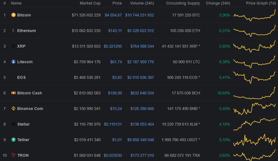
Task: Click the Stellar logo icon
Action: (13, 124)
